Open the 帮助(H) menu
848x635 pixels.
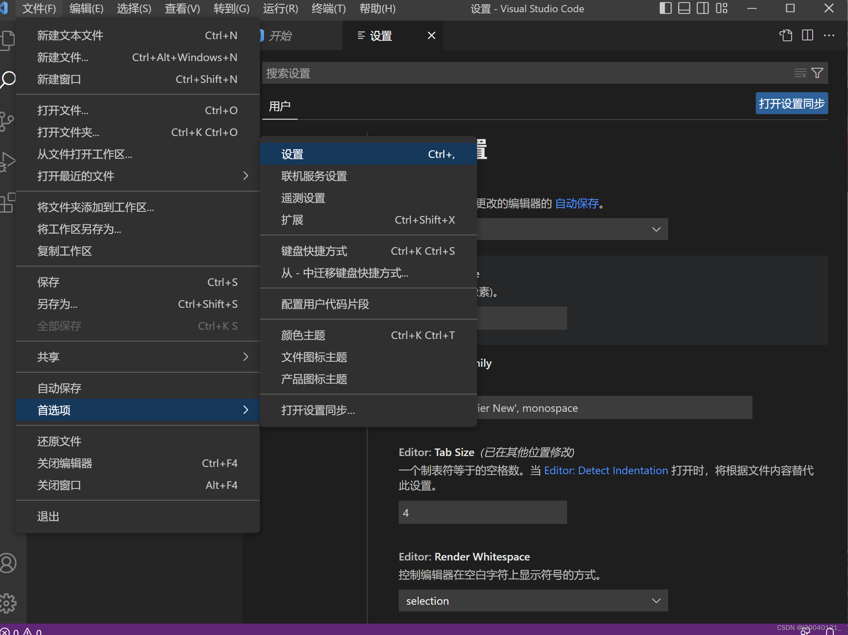coord(377,8)
